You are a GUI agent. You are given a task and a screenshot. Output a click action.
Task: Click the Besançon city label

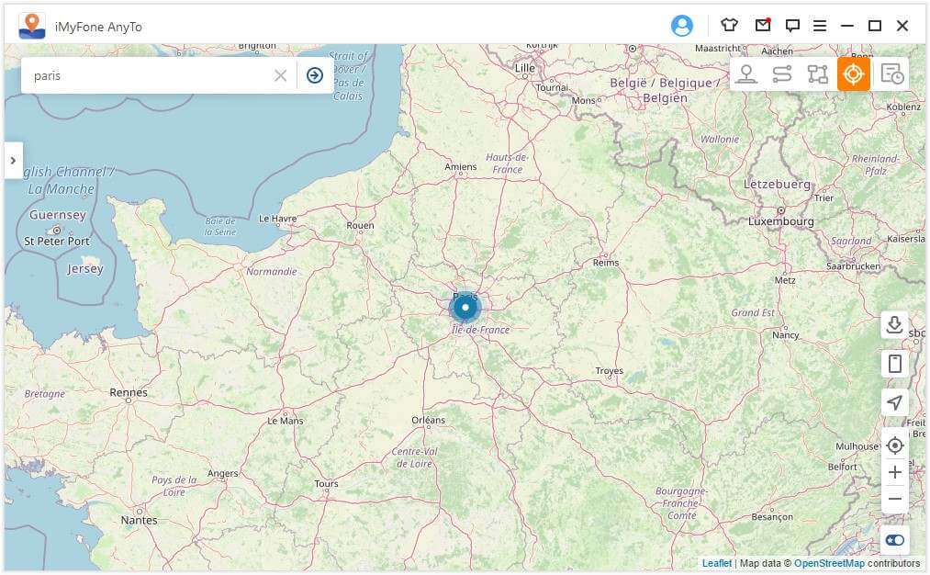(x=772, y=517)
